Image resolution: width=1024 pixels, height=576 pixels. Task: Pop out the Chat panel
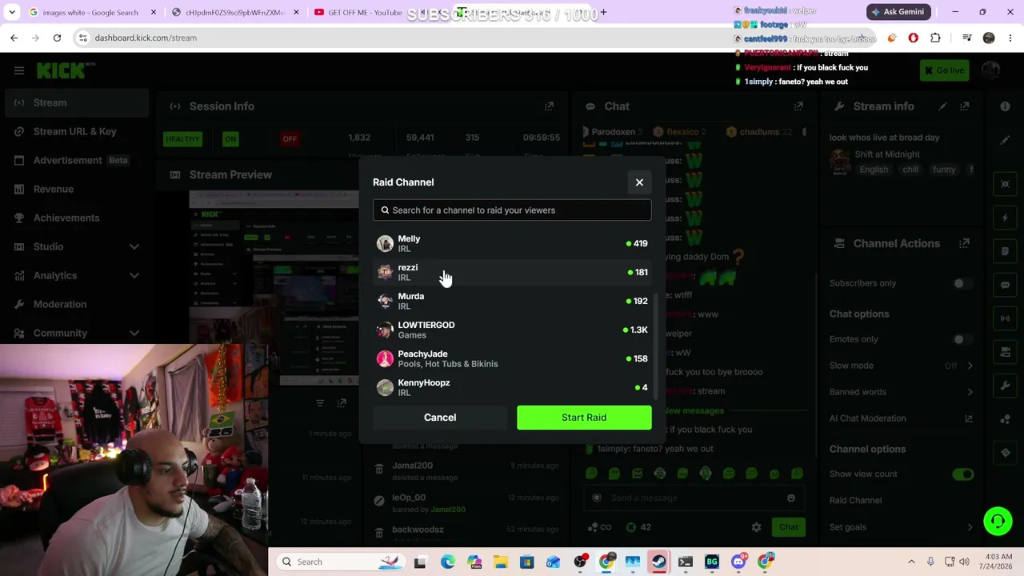[x=798, y=106]
